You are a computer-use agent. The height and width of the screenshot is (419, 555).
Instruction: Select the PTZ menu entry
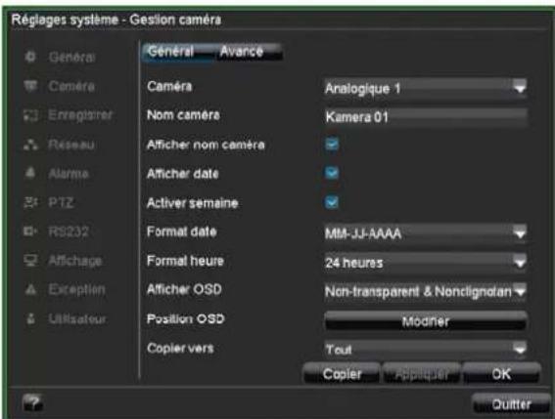(62, 203)
